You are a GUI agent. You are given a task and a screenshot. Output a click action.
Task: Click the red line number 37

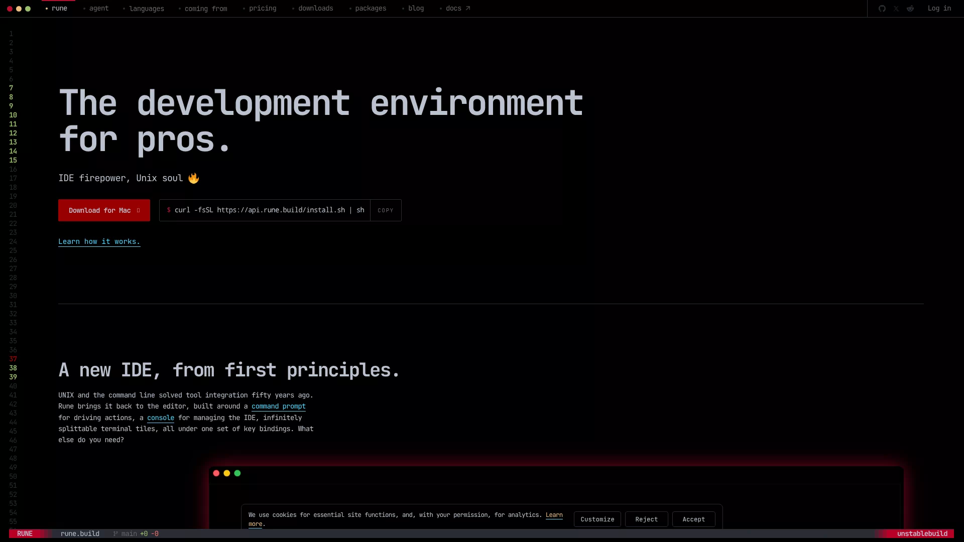click(13, 359)
